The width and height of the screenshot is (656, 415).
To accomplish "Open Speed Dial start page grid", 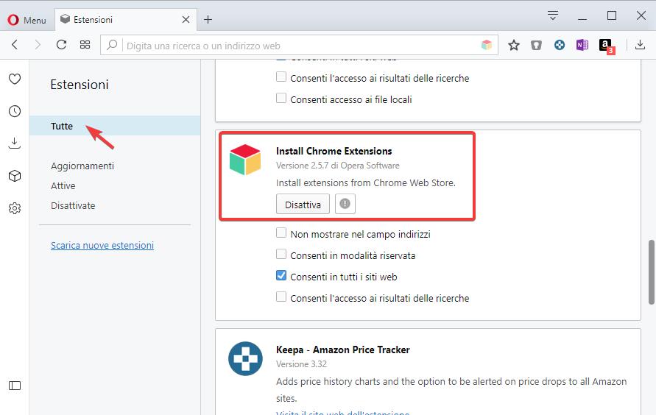I will pos(85,45).
